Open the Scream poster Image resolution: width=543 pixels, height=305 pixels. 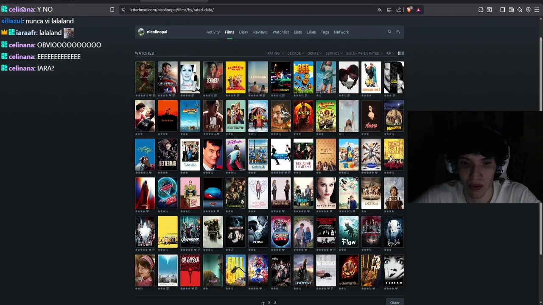[x=394, y=270]
